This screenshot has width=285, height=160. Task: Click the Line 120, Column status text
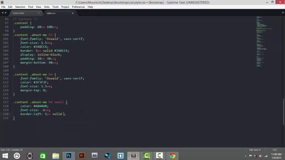coord(12,150)
